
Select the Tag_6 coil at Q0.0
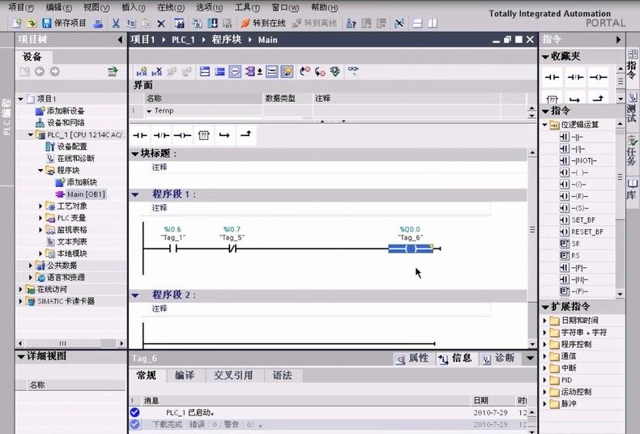tap(411, 249)
